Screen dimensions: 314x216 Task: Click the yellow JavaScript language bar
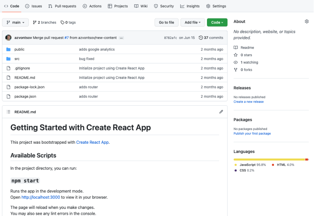tap(269, 159)
